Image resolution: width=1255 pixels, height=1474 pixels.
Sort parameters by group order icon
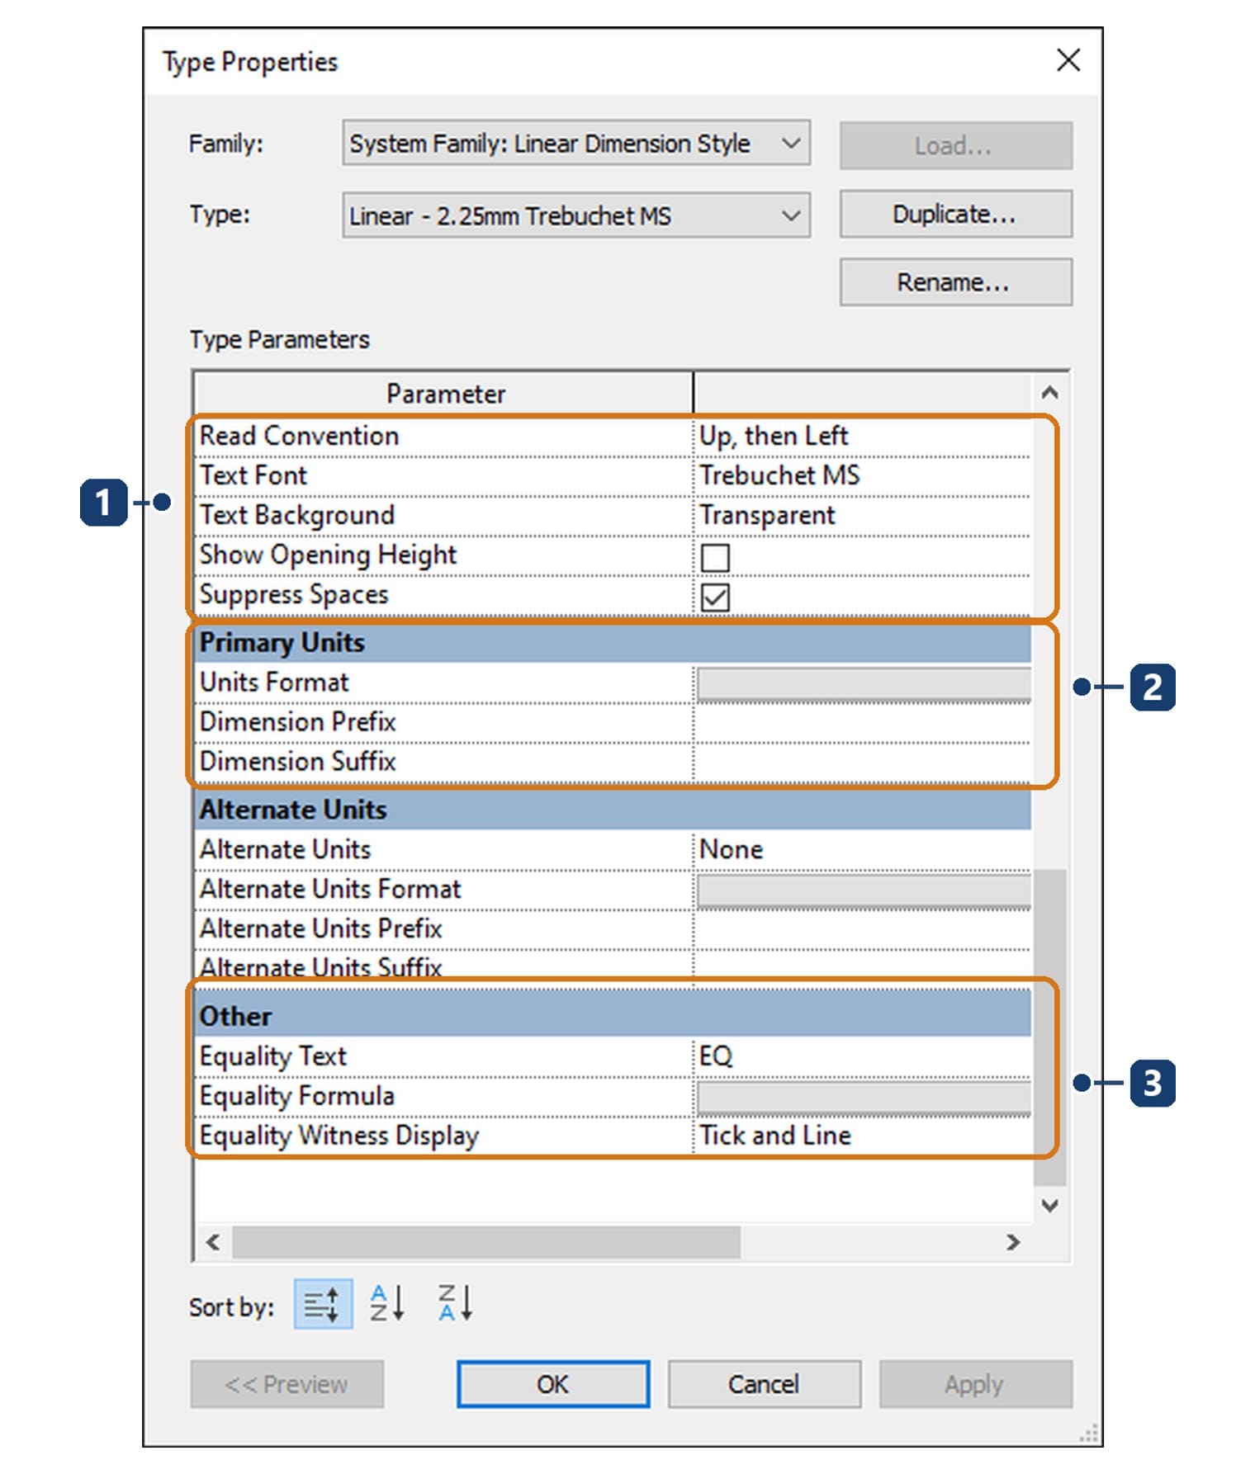point(323,1304)
